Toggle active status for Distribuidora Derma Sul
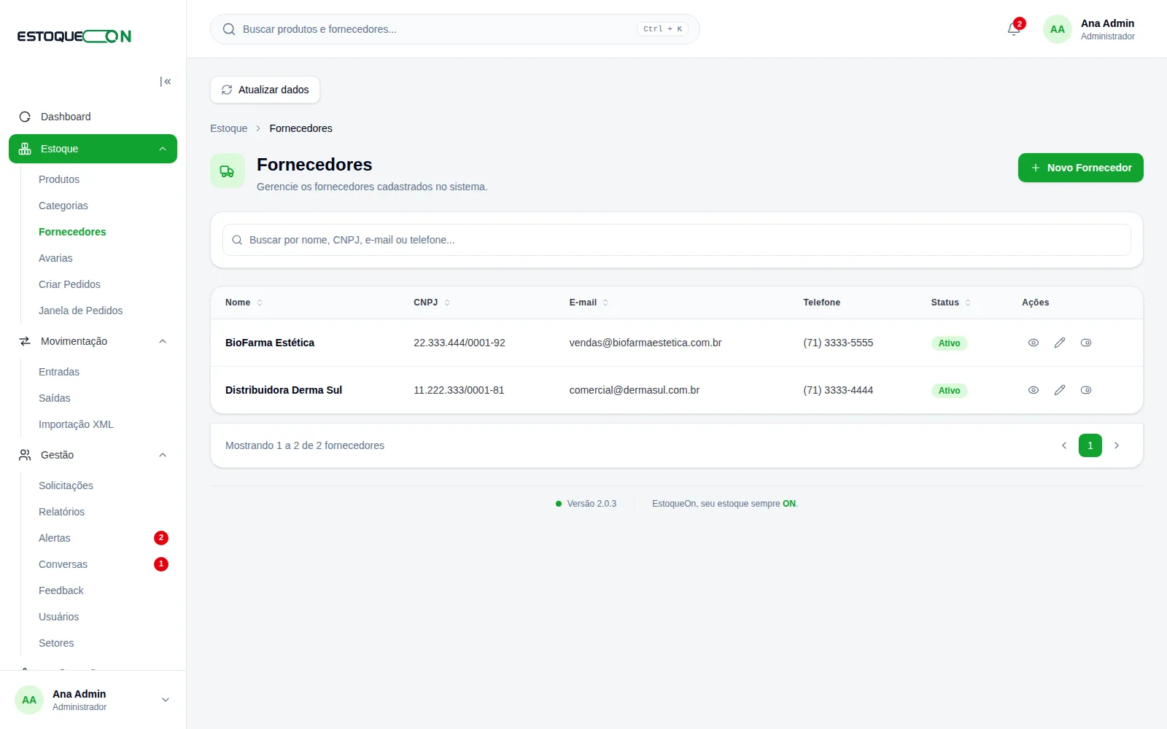 coord(1086,390)
